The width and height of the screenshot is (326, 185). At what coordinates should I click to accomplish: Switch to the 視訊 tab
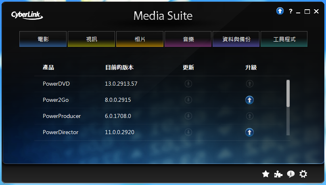coord(92,39)
